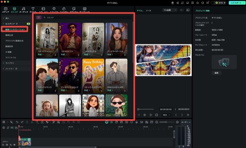This screenshot has height=148, width=246.
Task: Select AI 画像 in the sidebar
Action: point(8,52)
